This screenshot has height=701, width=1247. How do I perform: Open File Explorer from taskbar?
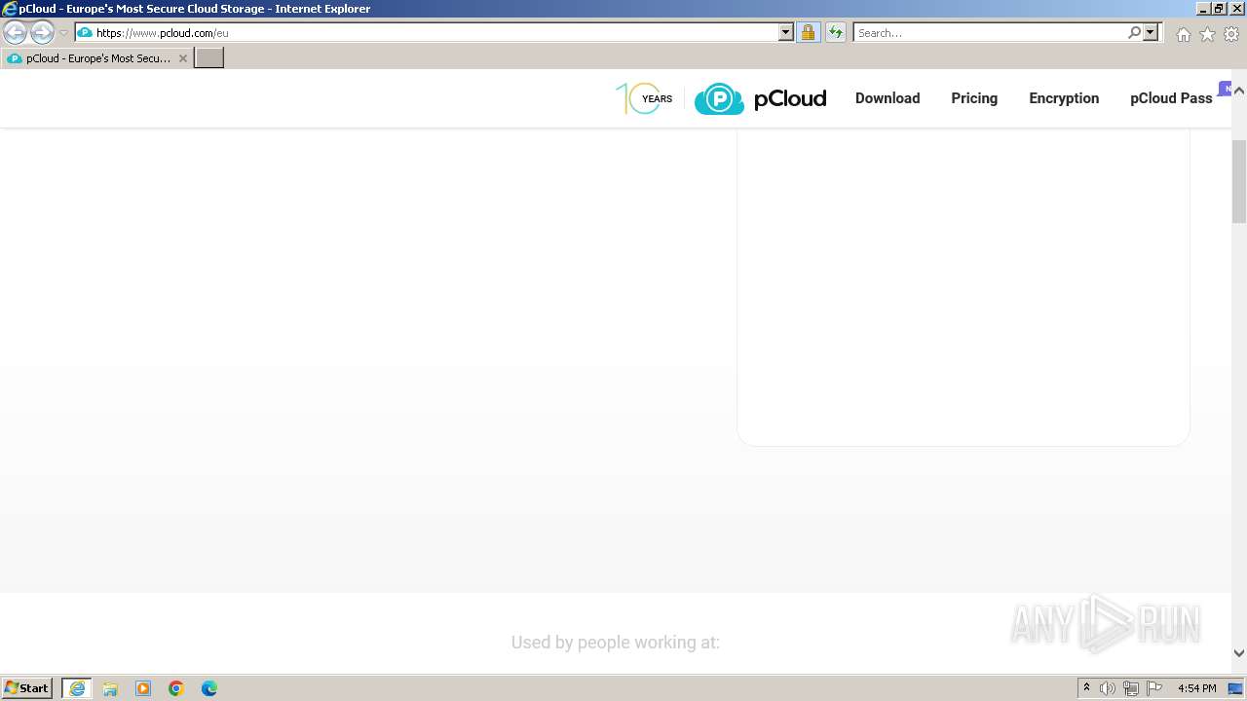pos(110,688)
